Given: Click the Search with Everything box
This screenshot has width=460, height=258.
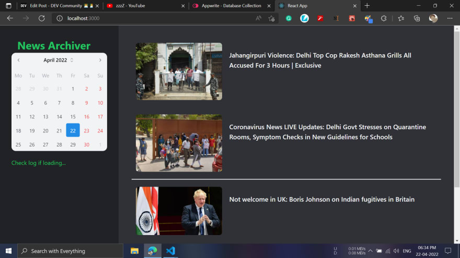Looking at the screenshot, I should tap(71, 251).
